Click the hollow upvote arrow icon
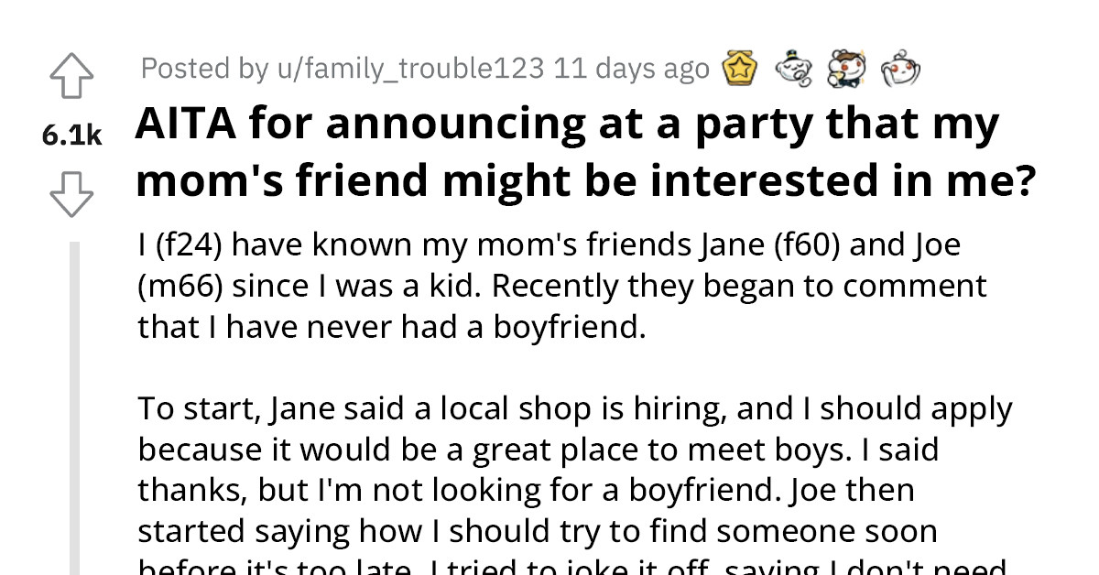1099x575 pixels. point(71,77)
